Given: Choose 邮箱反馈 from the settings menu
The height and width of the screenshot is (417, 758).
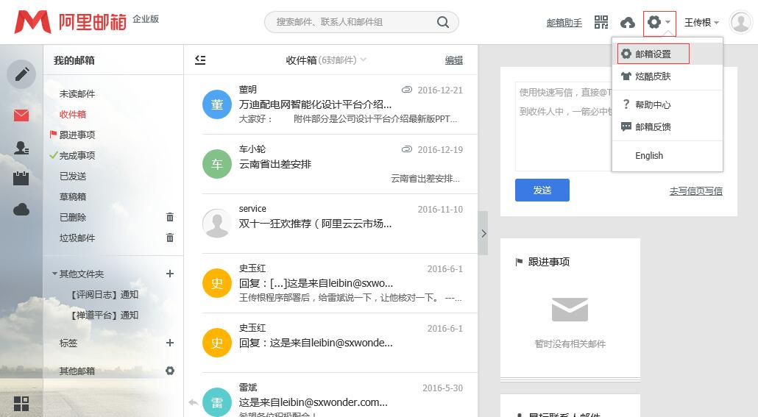Looking at the screenshot, I should click(x=667, y=127).
